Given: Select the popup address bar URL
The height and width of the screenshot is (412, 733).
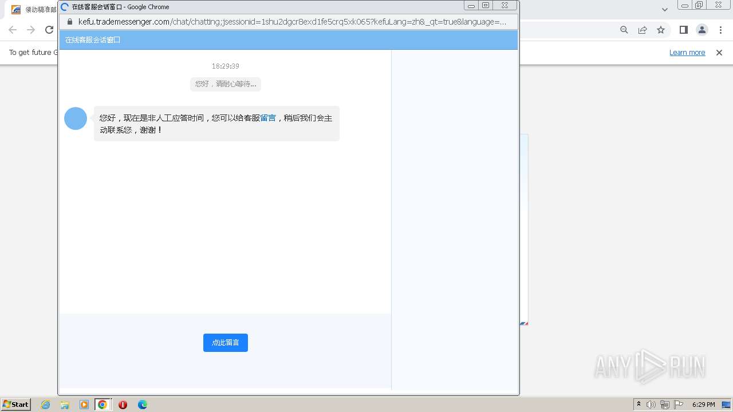Looking at the screenshot, I should [x=292, y=22].
